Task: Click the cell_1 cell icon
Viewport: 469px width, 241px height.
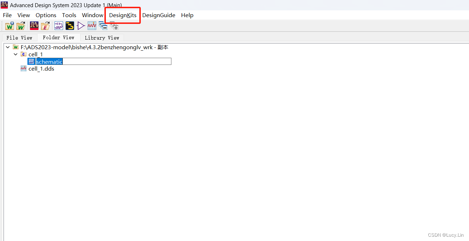Action: (x=24, y=54)
